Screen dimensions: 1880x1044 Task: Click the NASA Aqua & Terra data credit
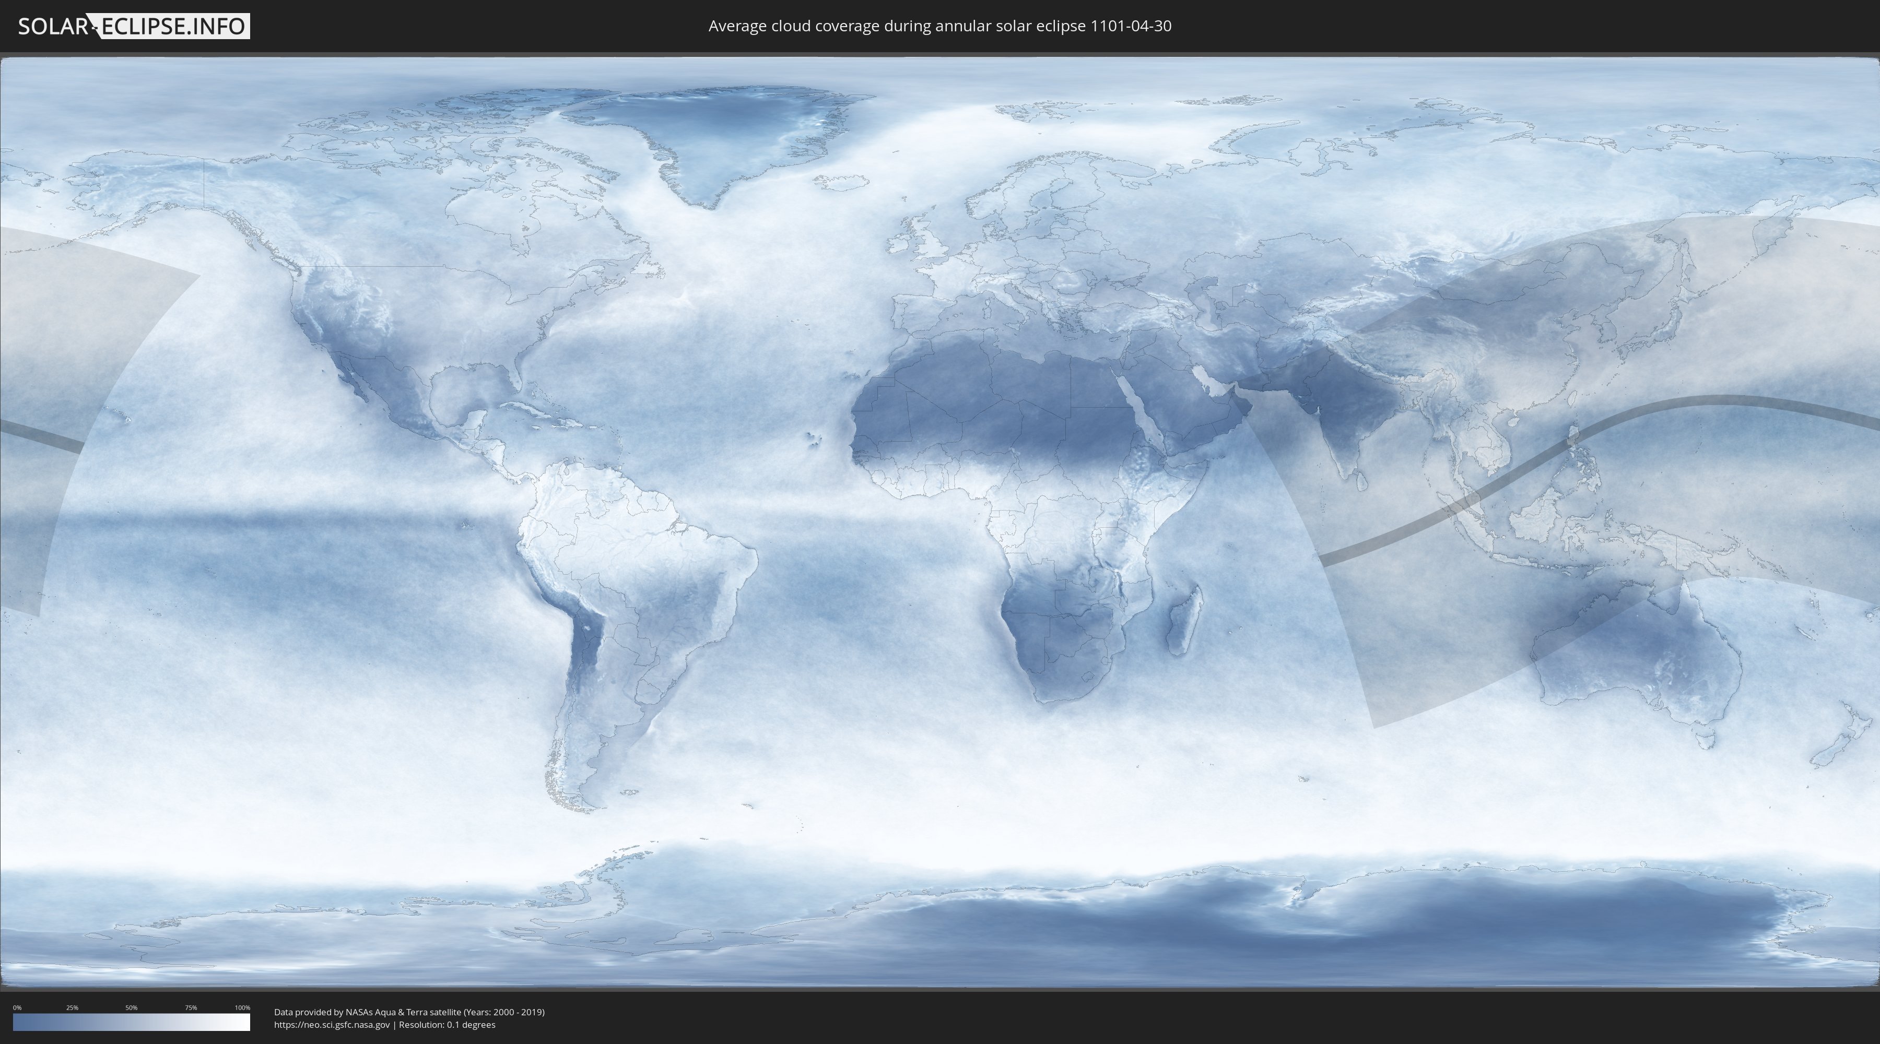pyautogui.click(x=409, y=1012)
